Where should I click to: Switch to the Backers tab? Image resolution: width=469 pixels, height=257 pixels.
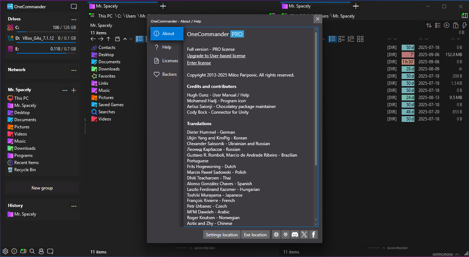[x=167, y=74]
